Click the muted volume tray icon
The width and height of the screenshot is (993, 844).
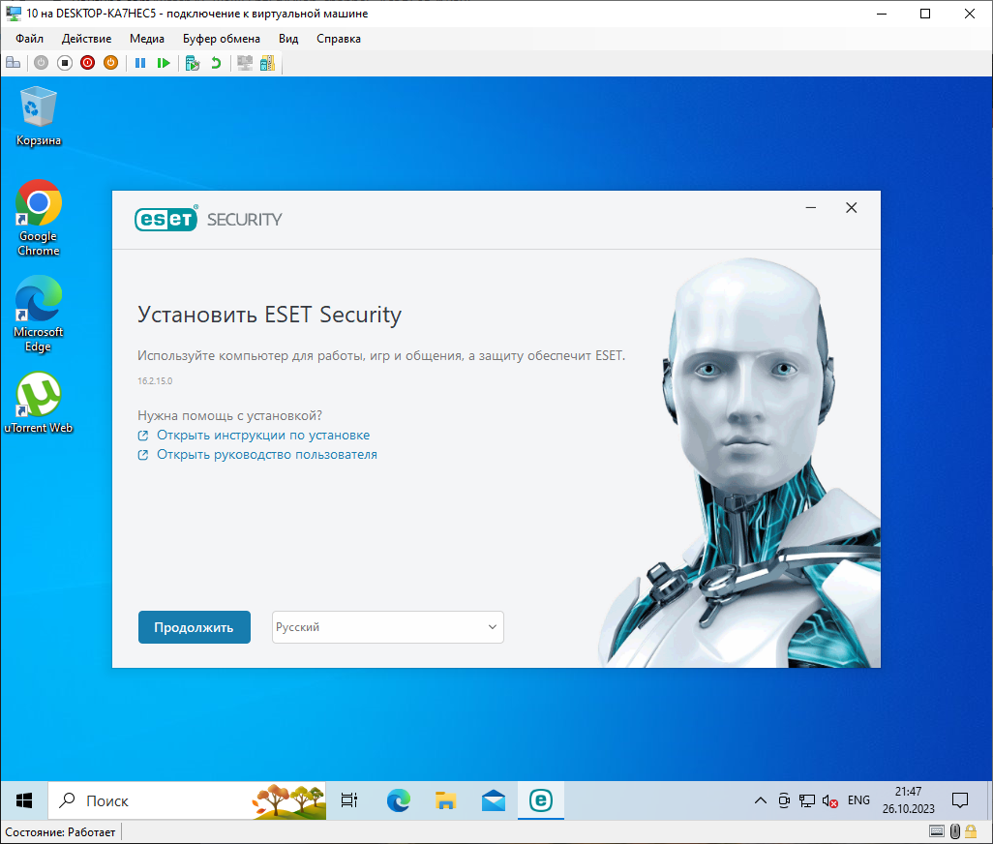[830, 801]
